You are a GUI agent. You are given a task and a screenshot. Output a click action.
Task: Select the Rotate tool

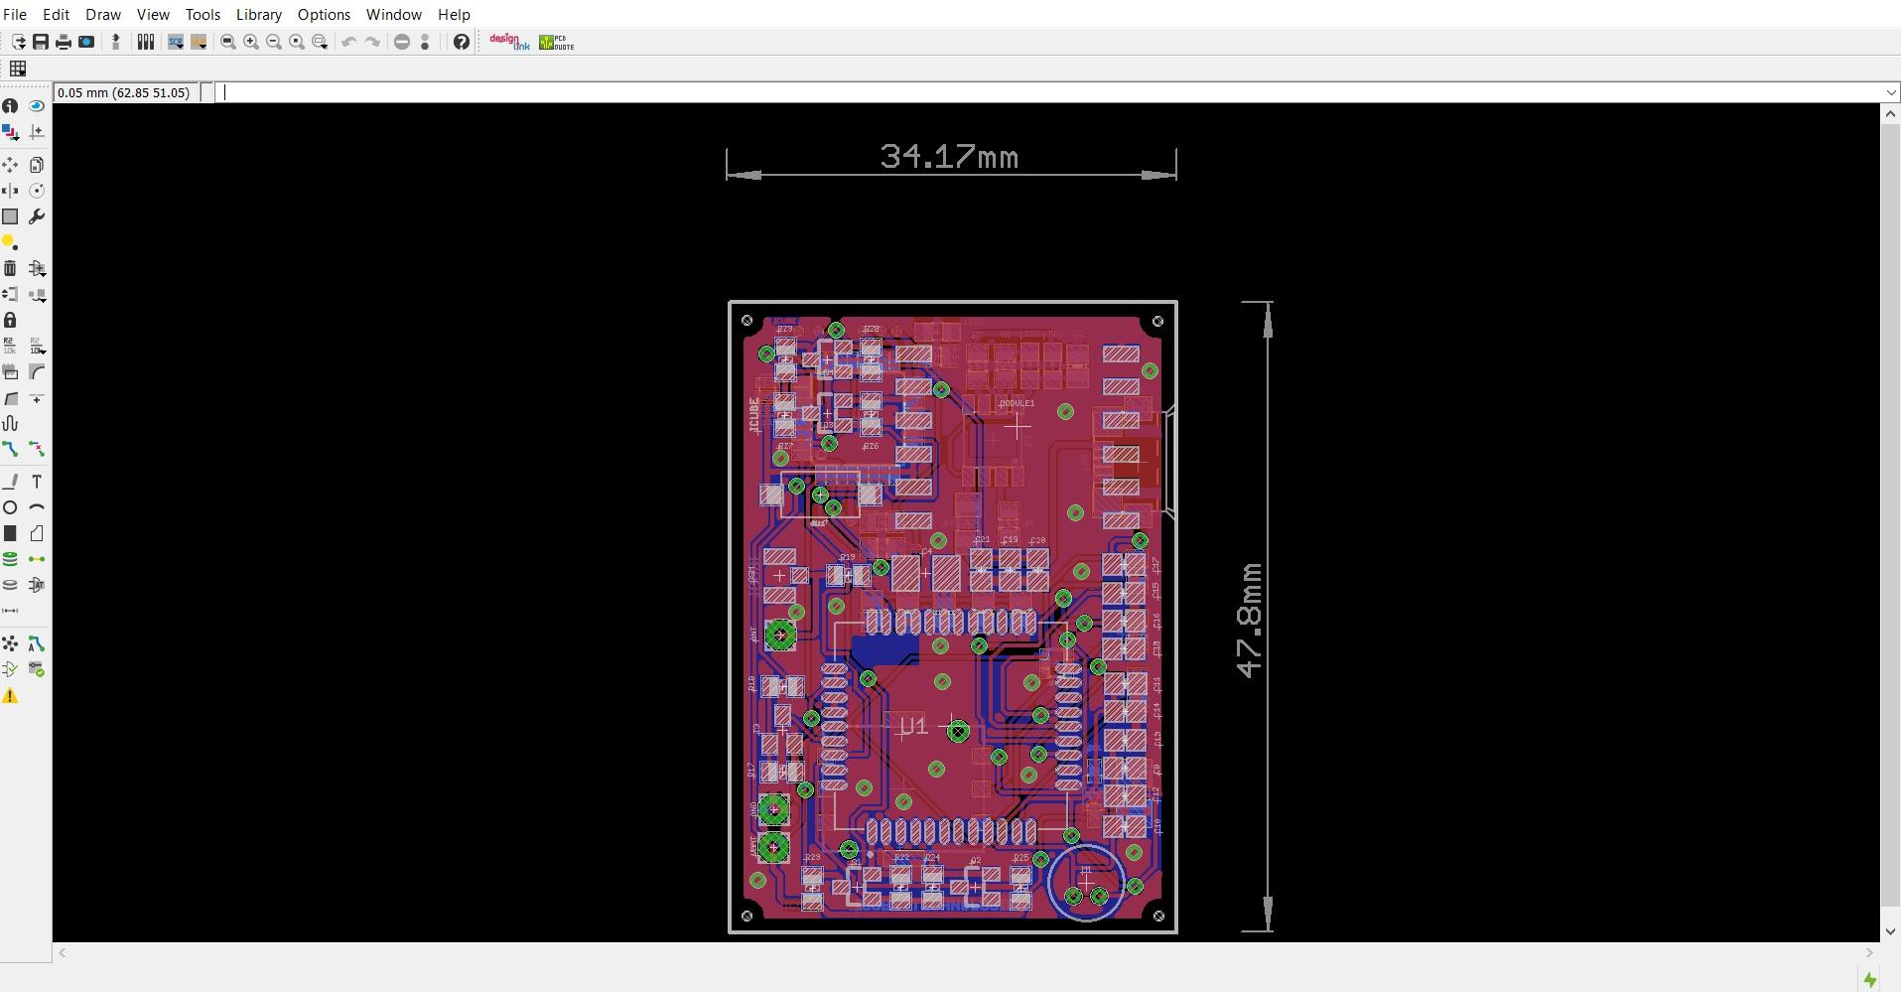[x=37, y=191]
